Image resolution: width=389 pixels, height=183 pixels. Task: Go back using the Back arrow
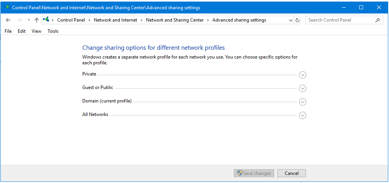click(8, 20)
